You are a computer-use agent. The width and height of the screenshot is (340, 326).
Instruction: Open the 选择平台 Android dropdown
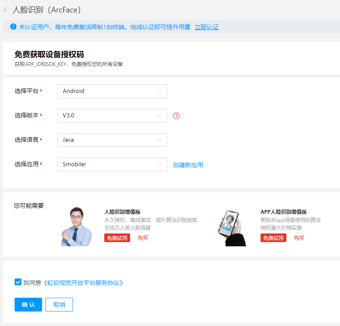(x=112, y=91)
